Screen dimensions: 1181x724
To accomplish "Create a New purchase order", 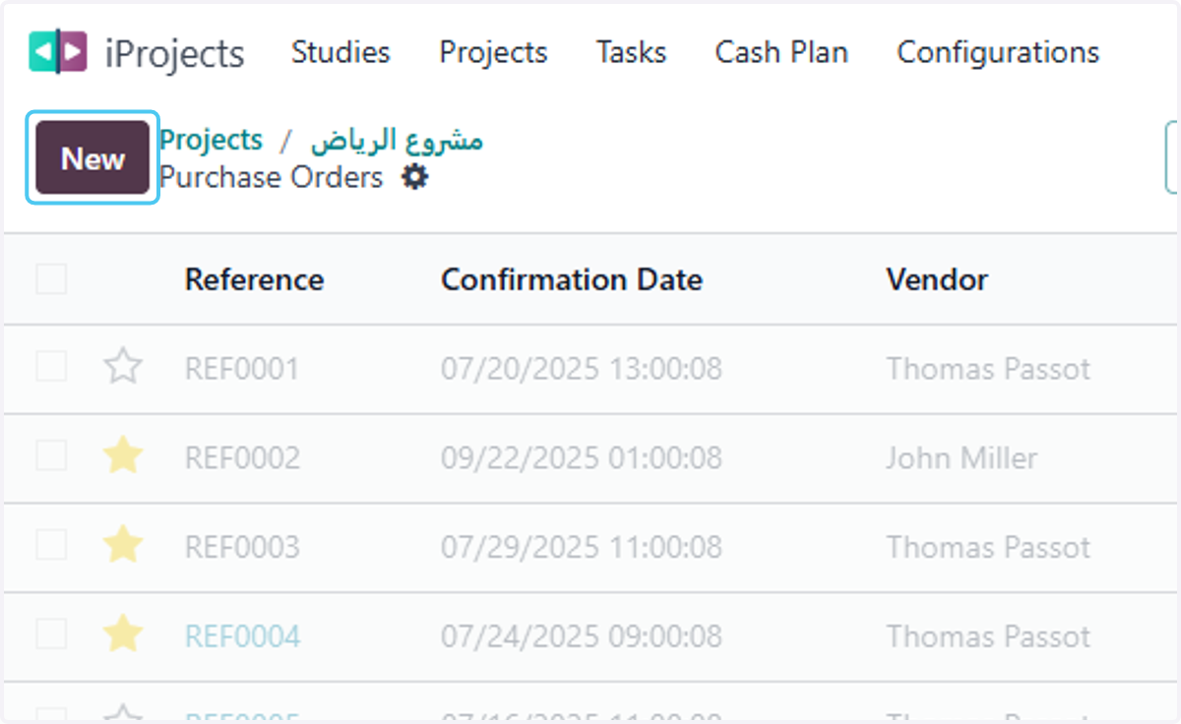I will [93, 157].
